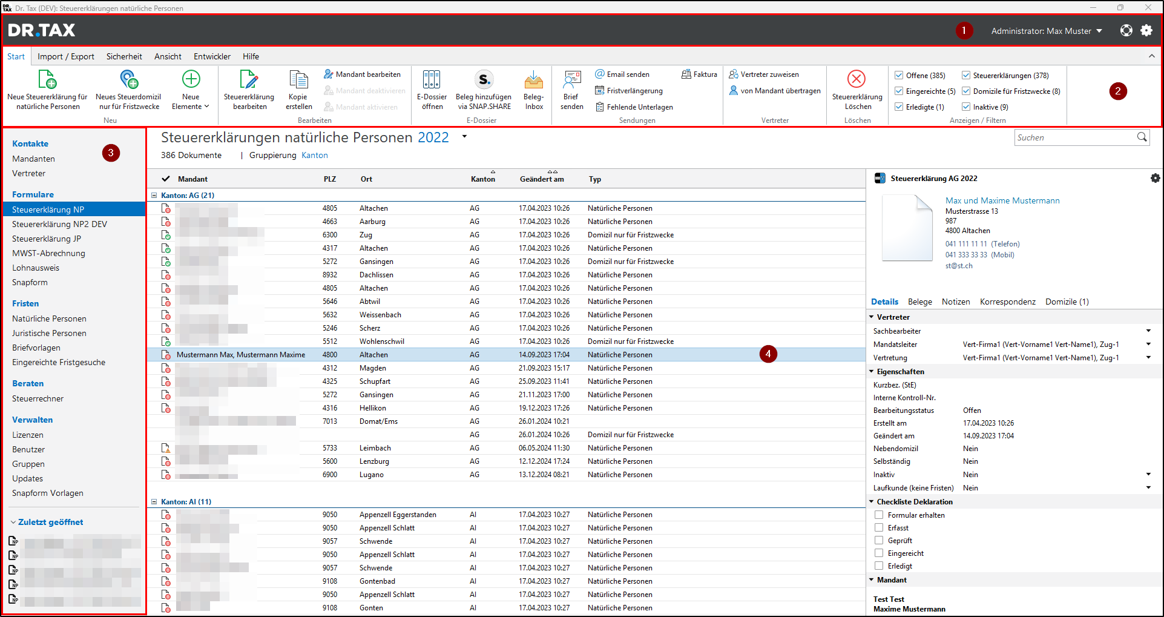The image size is (1164, 617).
Task: Collapse the Vertreter section
Action: [872, 317]
